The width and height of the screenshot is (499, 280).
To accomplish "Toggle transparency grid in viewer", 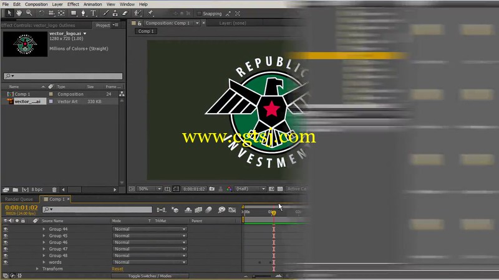I will [x=280, y=189].
